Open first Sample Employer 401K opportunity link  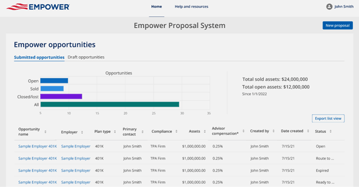[37, 146]
